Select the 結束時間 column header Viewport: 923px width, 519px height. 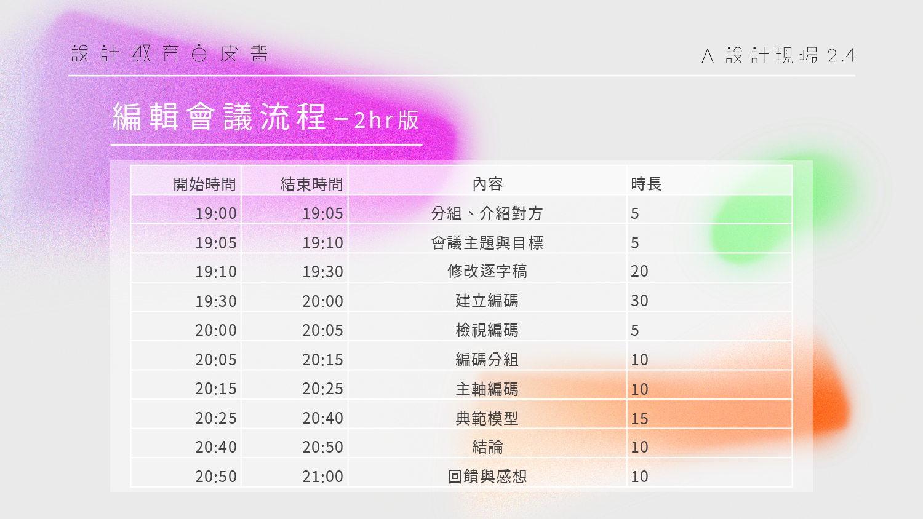click(x=311, y=184)
